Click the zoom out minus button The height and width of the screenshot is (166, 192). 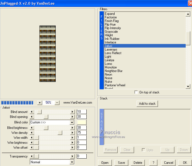point(57,103)
